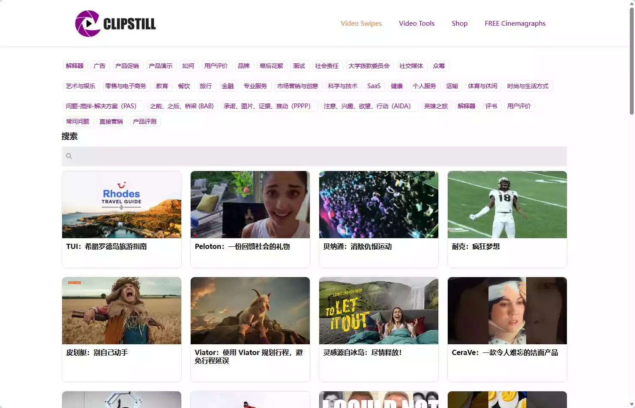Select the 大学拨款委员会 tag
635x408 pixels.
[x=369, y=66]
